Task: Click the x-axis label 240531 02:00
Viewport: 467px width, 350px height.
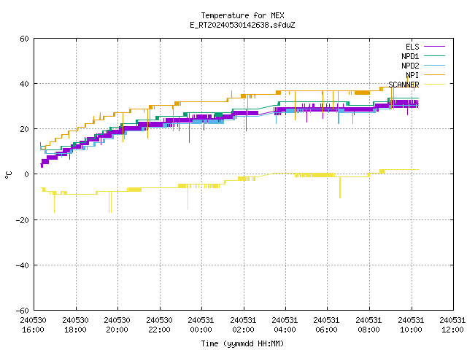Action: pos(243,325)
